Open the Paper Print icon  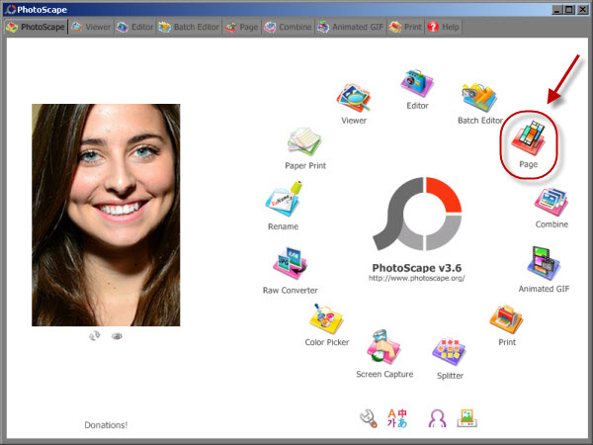304,141
